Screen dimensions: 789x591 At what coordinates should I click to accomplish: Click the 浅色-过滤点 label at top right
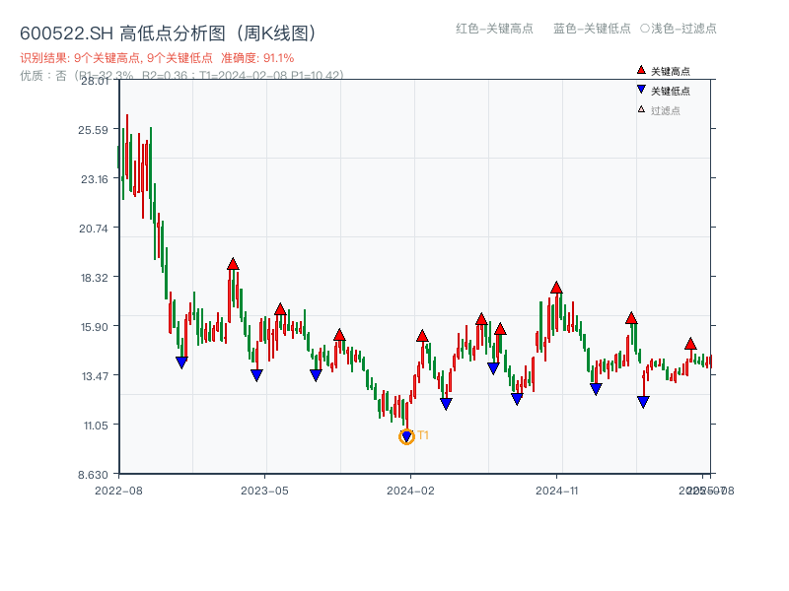tap(680, 30)
